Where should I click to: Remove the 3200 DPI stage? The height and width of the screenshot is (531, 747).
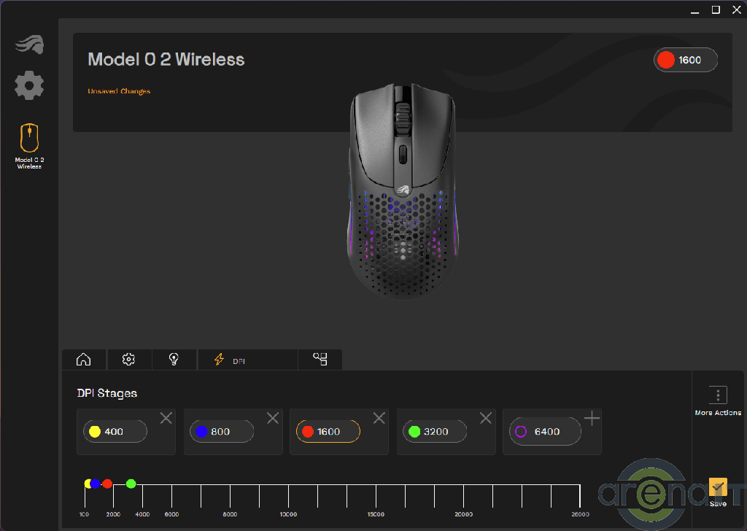(x=486, y=418)
